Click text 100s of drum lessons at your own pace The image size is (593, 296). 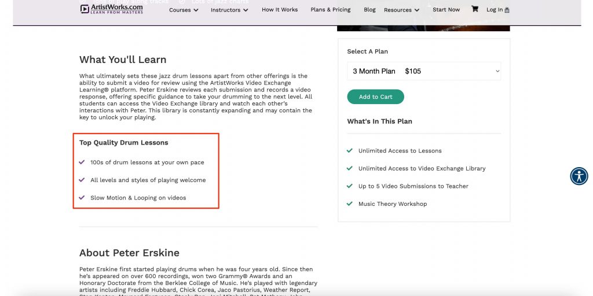point(147,162)
